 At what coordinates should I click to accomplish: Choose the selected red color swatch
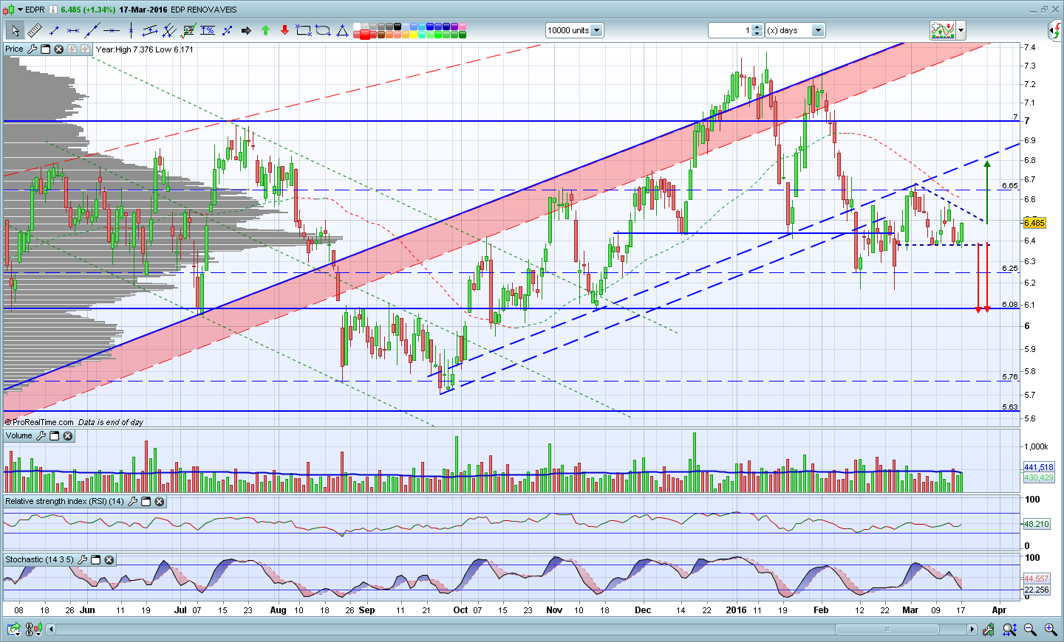tap(365, 34)
